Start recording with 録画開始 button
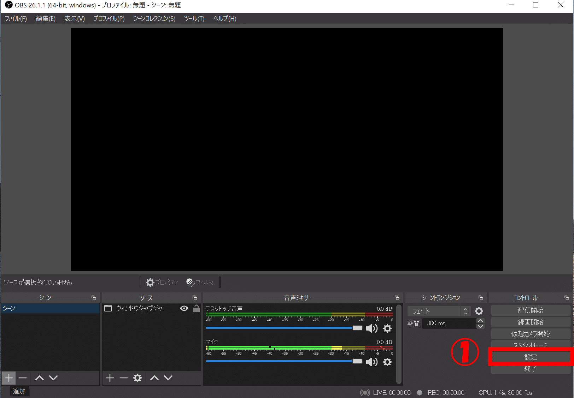 [x=530, y=322]
